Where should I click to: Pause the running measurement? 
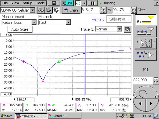click(93, 3)
